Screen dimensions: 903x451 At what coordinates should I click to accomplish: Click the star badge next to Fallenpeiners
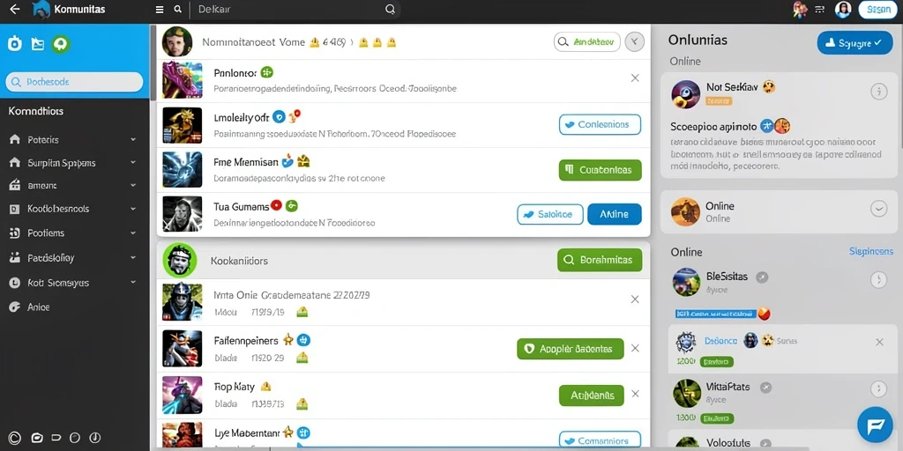coord(288,340)
